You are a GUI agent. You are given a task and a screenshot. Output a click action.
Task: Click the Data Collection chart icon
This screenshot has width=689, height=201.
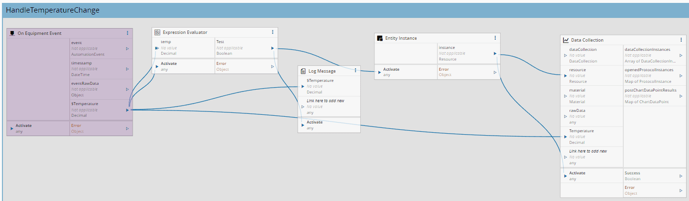pos(566,40)
